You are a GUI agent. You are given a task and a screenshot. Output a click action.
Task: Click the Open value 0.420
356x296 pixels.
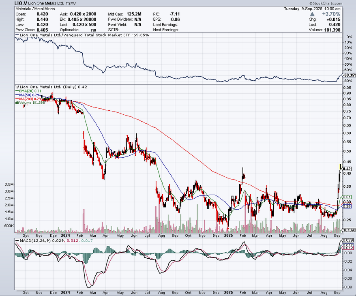pyautogui.click(x=42, y=14)
